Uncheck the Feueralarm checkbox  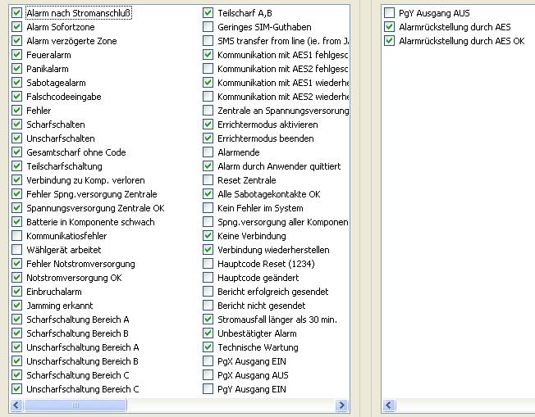(x=17, y=55)
